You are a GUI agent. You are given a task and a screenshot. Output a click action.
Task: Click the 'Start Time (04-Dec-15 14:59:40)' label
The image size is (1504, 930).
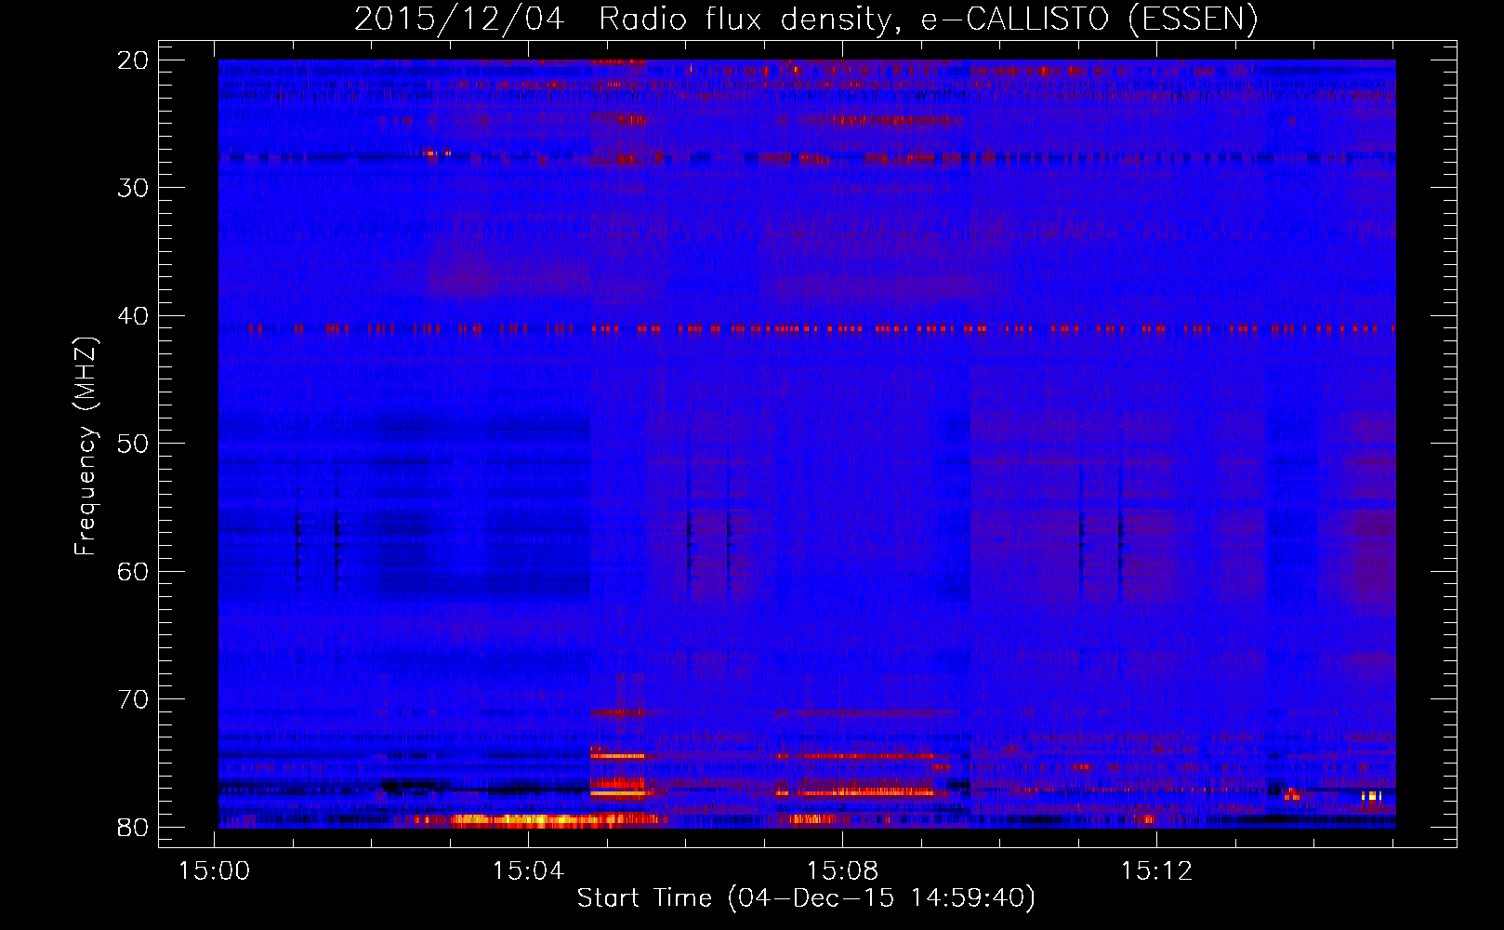[x=806, y=898]
